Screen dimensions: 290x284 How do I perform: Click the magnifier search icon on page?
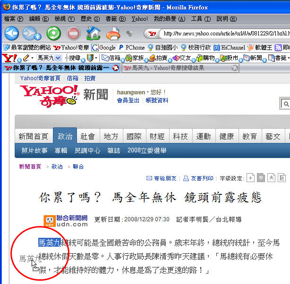tap(286, 104)
